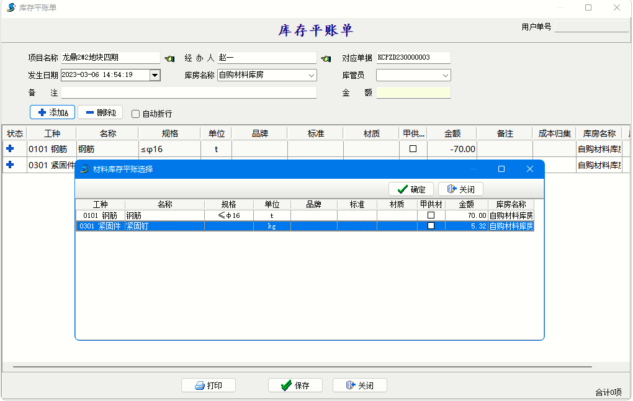Click the 打印 printer button

pos(209,385)
